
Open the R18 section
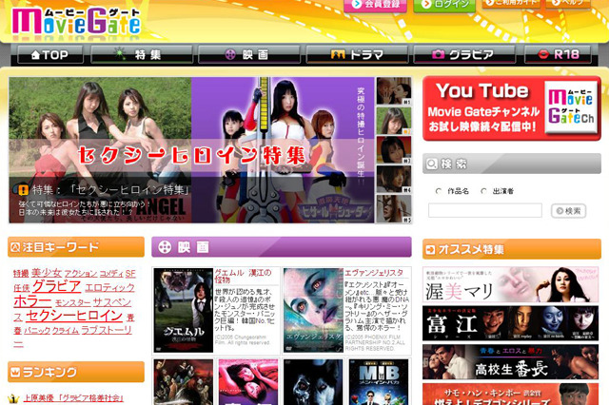[561, 55]
